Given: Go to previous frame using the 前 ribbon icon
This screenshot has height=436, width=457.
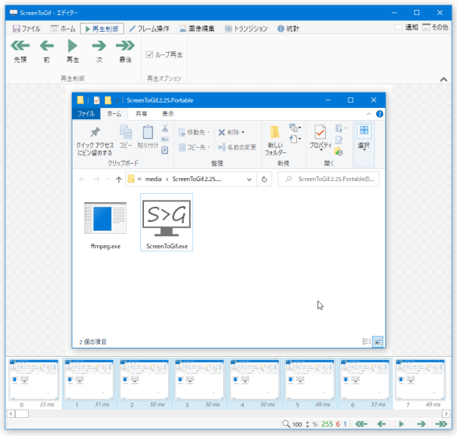Looking at the screenshot, I should click(47, 49).
